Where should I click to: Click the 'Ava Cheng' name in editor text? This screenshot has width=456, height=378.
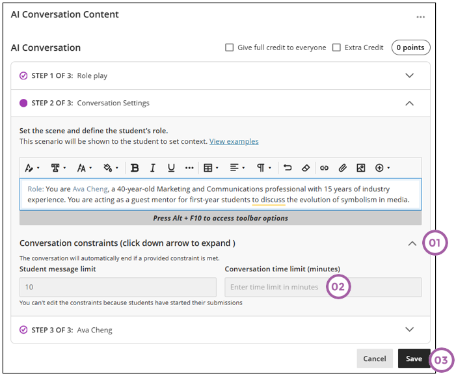[90, 189]
